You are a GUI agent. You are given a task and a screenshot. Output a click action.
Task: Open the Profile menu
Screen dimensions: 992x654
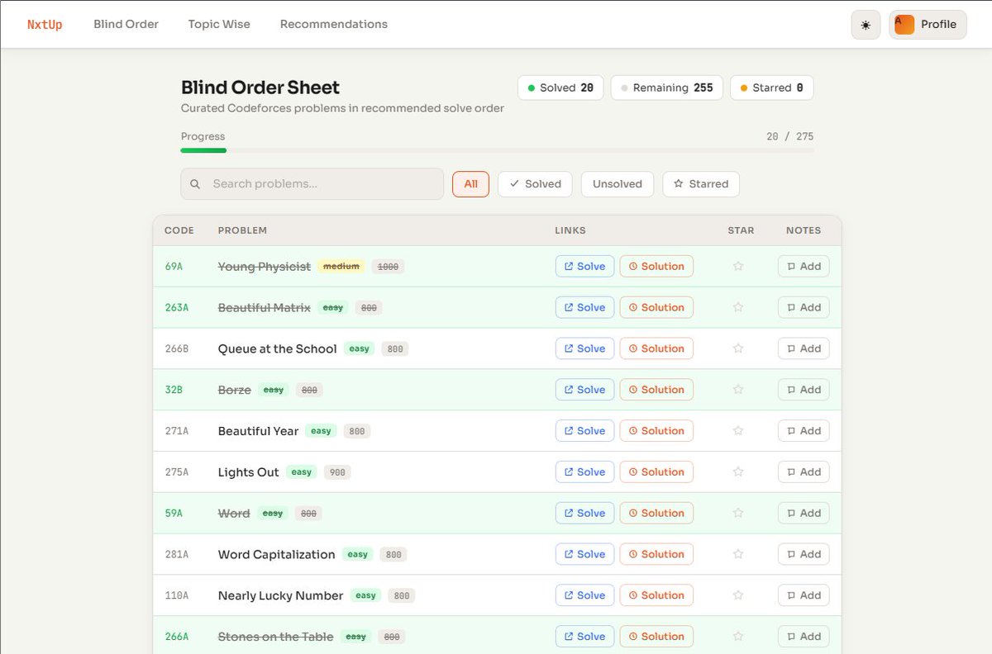point(928,25)
